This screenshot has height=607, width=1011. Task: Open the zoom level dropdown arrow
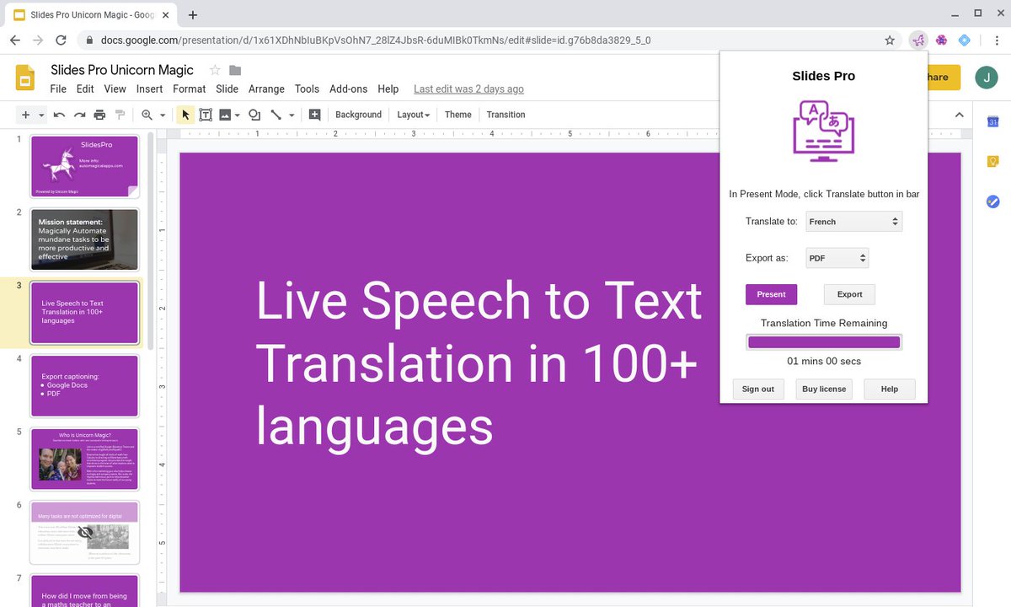tap(162, 115)
